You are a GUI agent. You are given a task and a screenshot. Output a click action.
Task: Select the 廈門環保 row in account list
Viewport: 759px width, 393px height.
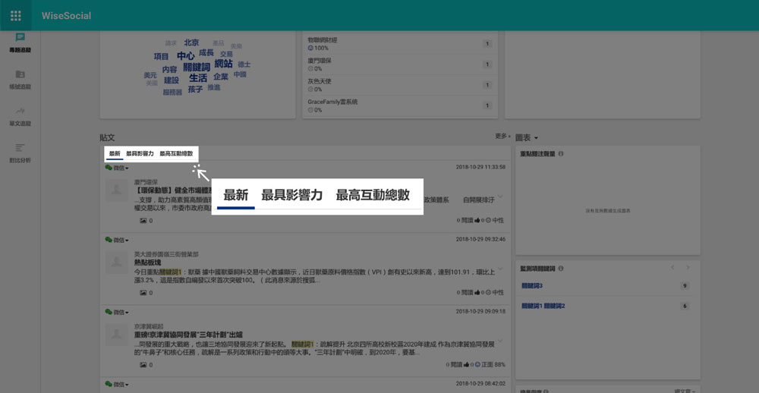(x=400, y=64)
